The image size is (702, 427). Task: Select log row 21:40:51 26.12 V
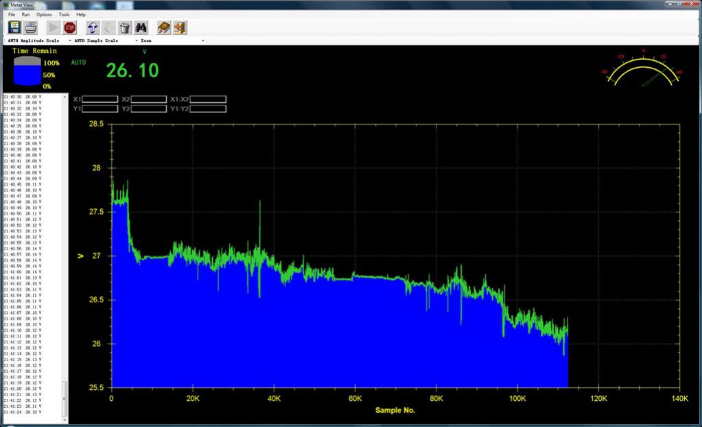coord(23,219)
